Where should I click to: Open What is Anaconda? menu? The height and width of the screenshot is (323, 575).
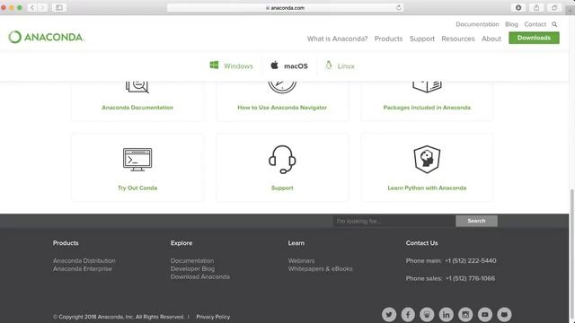338,39
